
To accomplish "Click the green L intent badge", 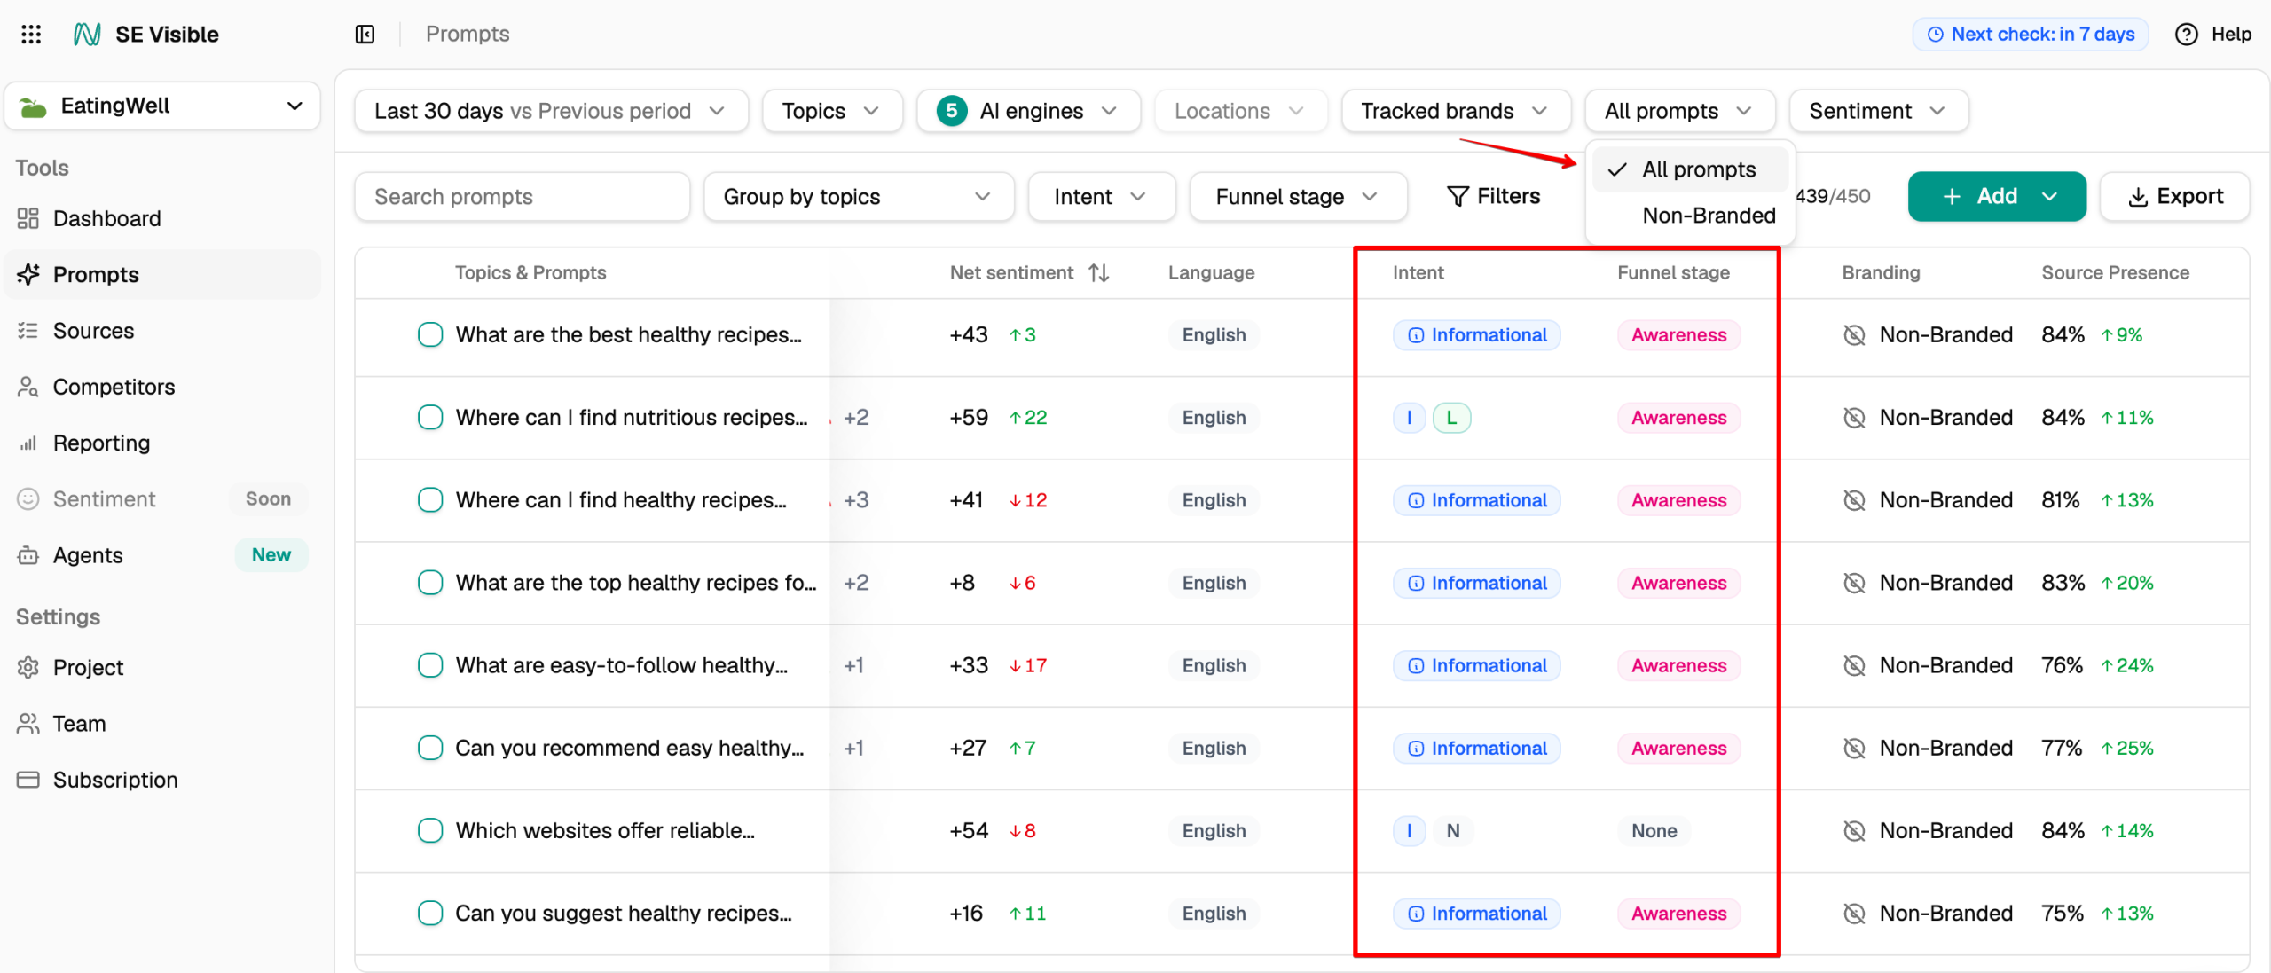I will click(x=1451, y=417).
